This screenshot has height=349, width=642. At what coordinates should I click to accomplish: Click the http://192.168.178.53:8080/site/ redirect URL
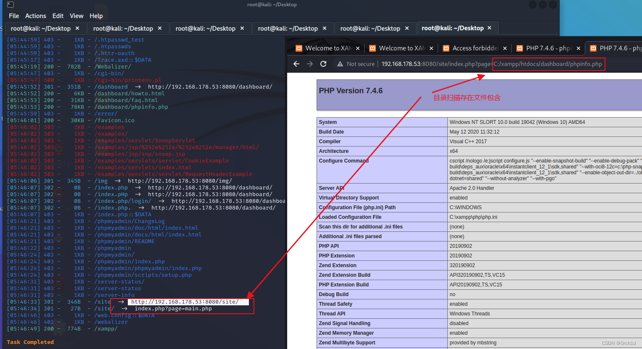[185, 302]
